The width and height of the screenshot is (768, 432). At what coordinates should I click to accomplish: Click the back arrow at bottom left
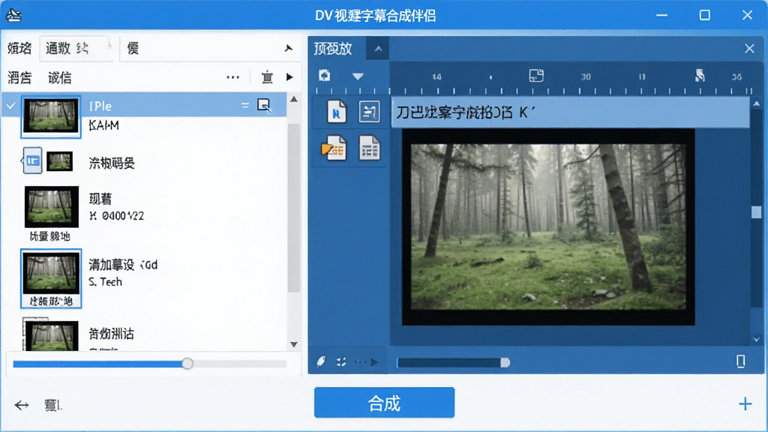click(22, 405)
